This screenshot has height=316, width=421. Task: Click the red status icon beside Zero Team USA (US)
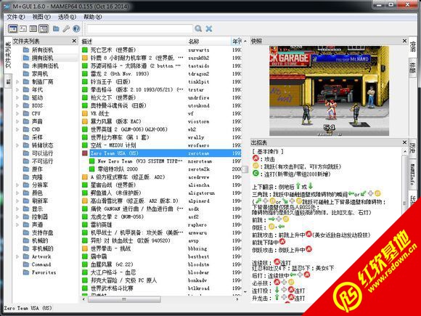click(x=85, y=153)
